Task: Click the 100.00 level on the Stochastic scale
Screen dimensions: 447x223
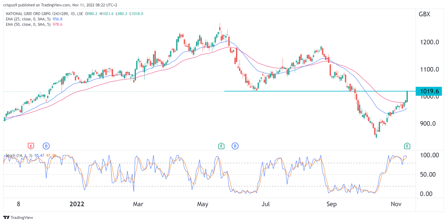Action: coord(430,155)
